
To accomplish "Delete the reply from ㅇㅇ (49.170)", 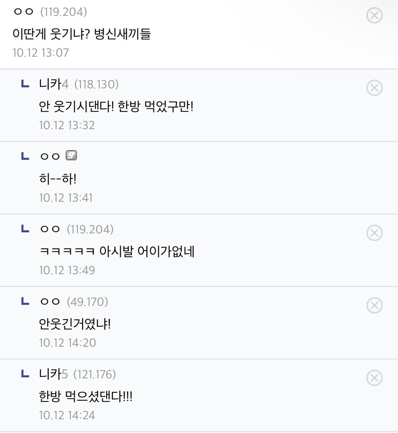I will [374, 305].
